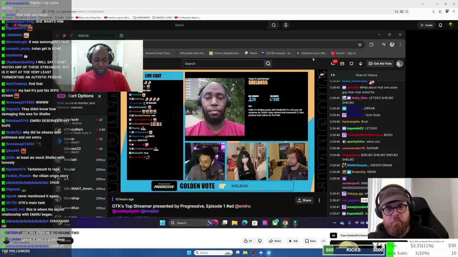Screen dimensions: 458x257
Task: Select xChocoBars in followed channels list
Action: (81, 131)
